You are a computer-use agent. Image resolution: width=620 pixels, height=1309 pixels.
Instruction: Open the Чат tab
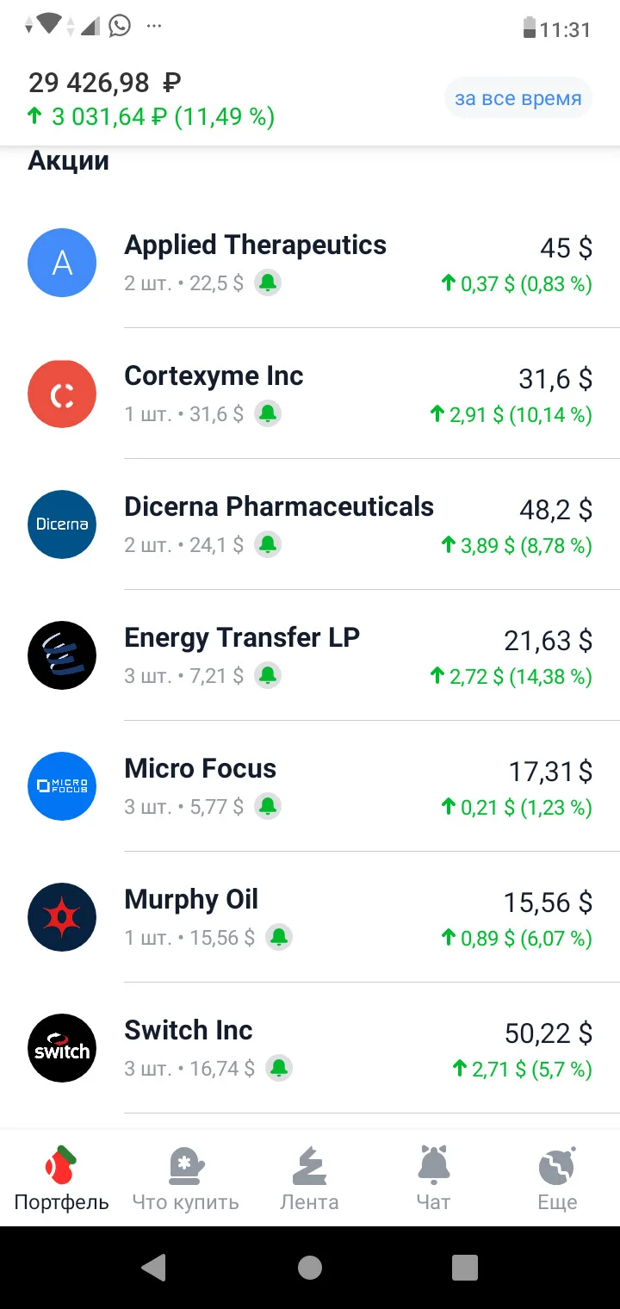point(434,1178)
